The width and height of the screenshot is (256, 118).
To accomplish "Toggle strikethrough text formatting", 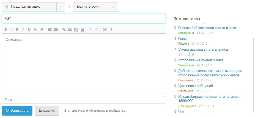I will coord(35,30).
